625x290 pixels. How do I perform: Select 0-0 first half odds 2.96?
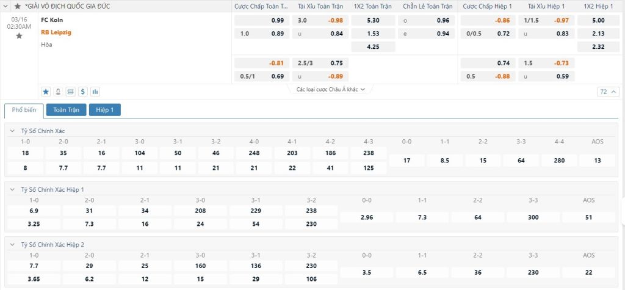tap(366, 217)
